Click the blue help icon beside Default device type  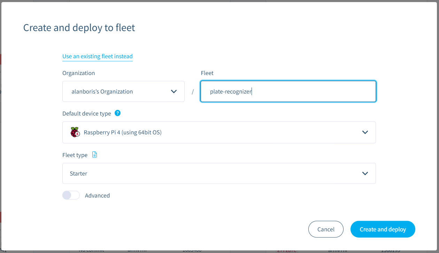pyautogui.click(x=117, y=113)
